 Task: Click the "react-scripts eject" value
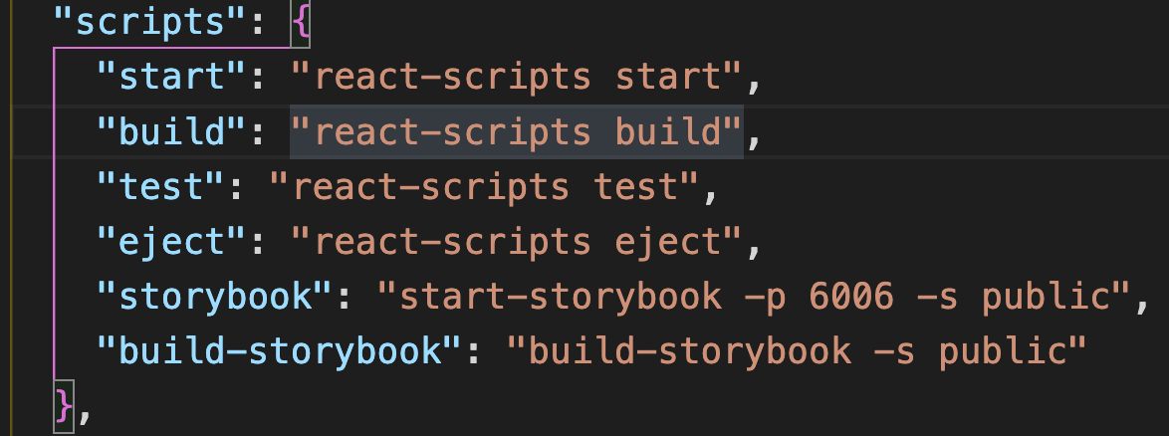coord(516,242)
